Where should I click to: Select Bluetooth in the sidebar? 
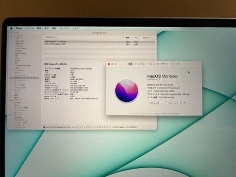click(19, 43)
